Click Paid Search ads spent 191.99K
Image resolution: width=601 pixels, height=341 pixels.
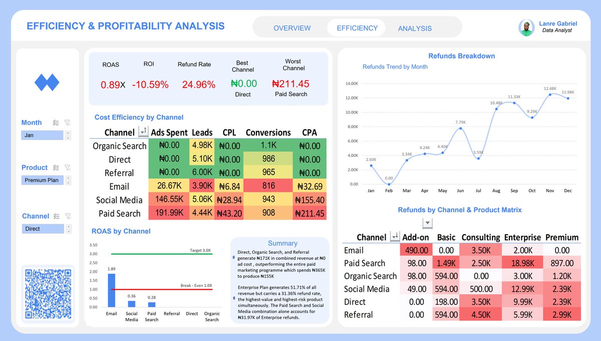point(169,213)
